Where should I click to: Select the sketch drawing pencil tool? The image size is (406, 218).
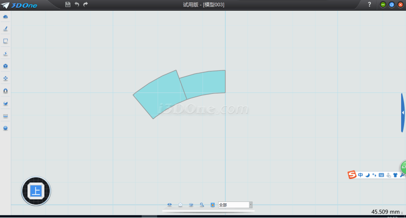point(5,29)
